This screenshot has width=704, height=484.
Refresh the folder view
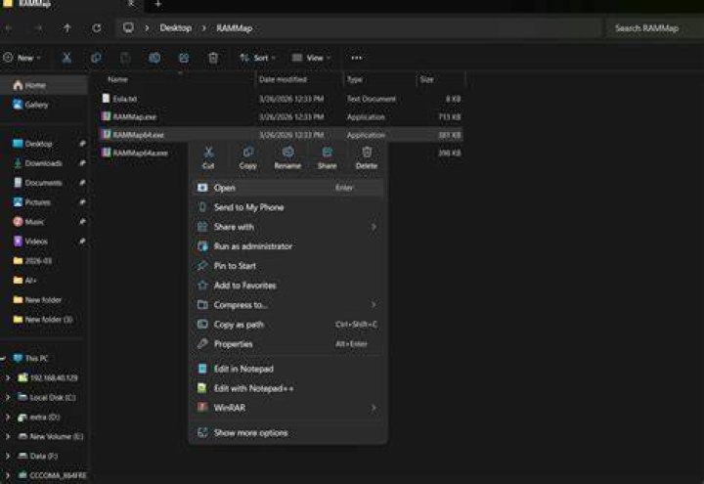tap(97, 27)
